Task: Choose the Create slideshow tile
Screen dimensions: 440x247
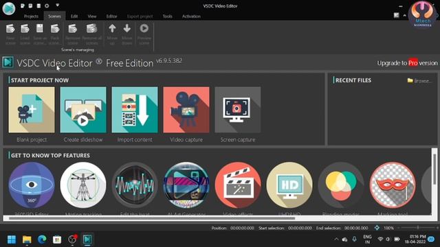Action: [83, 110]
